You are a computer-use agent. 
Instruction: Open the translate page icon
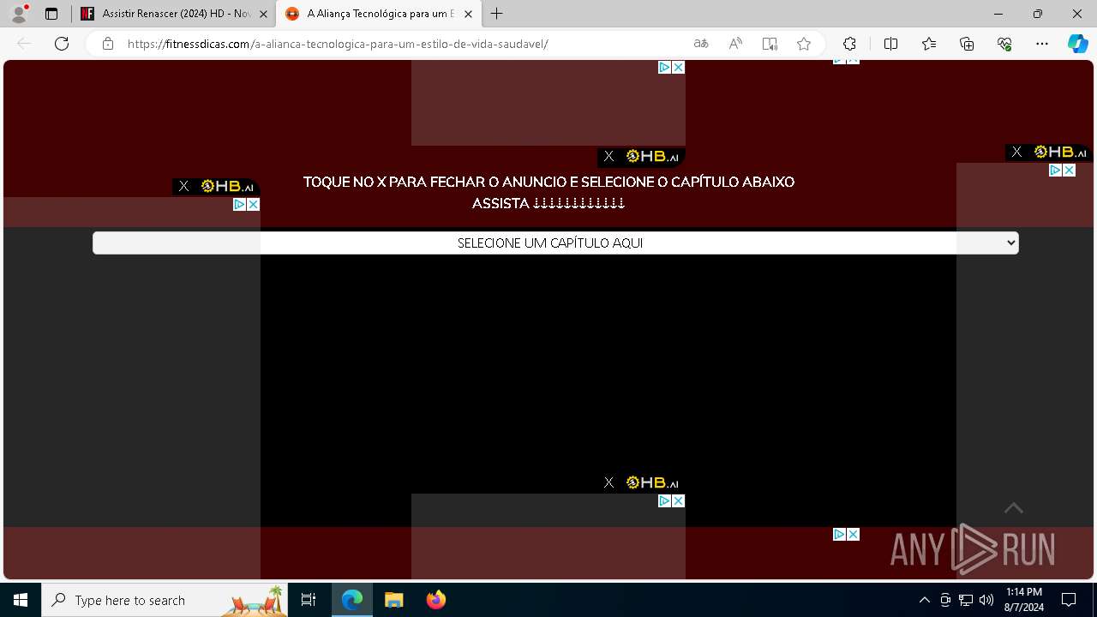(x=701, y=44)
